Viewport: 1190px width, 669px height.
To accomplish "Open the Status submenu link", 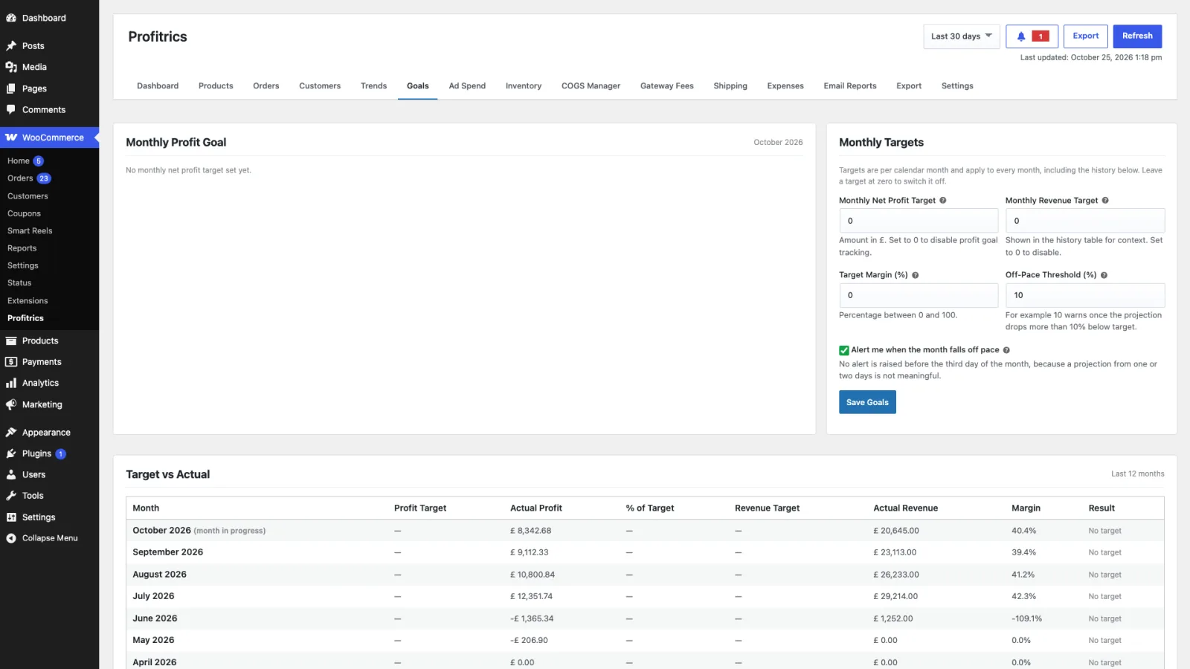I will pyautogui.click(x=19, y=283).
